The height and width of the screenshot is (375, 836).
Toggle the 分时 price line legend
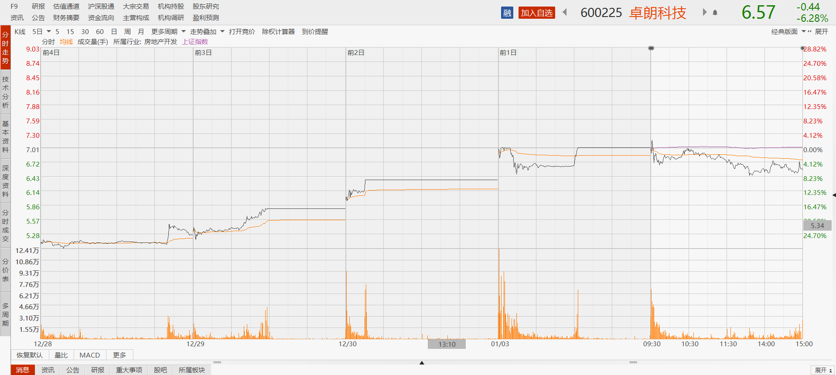pos(48,42)
